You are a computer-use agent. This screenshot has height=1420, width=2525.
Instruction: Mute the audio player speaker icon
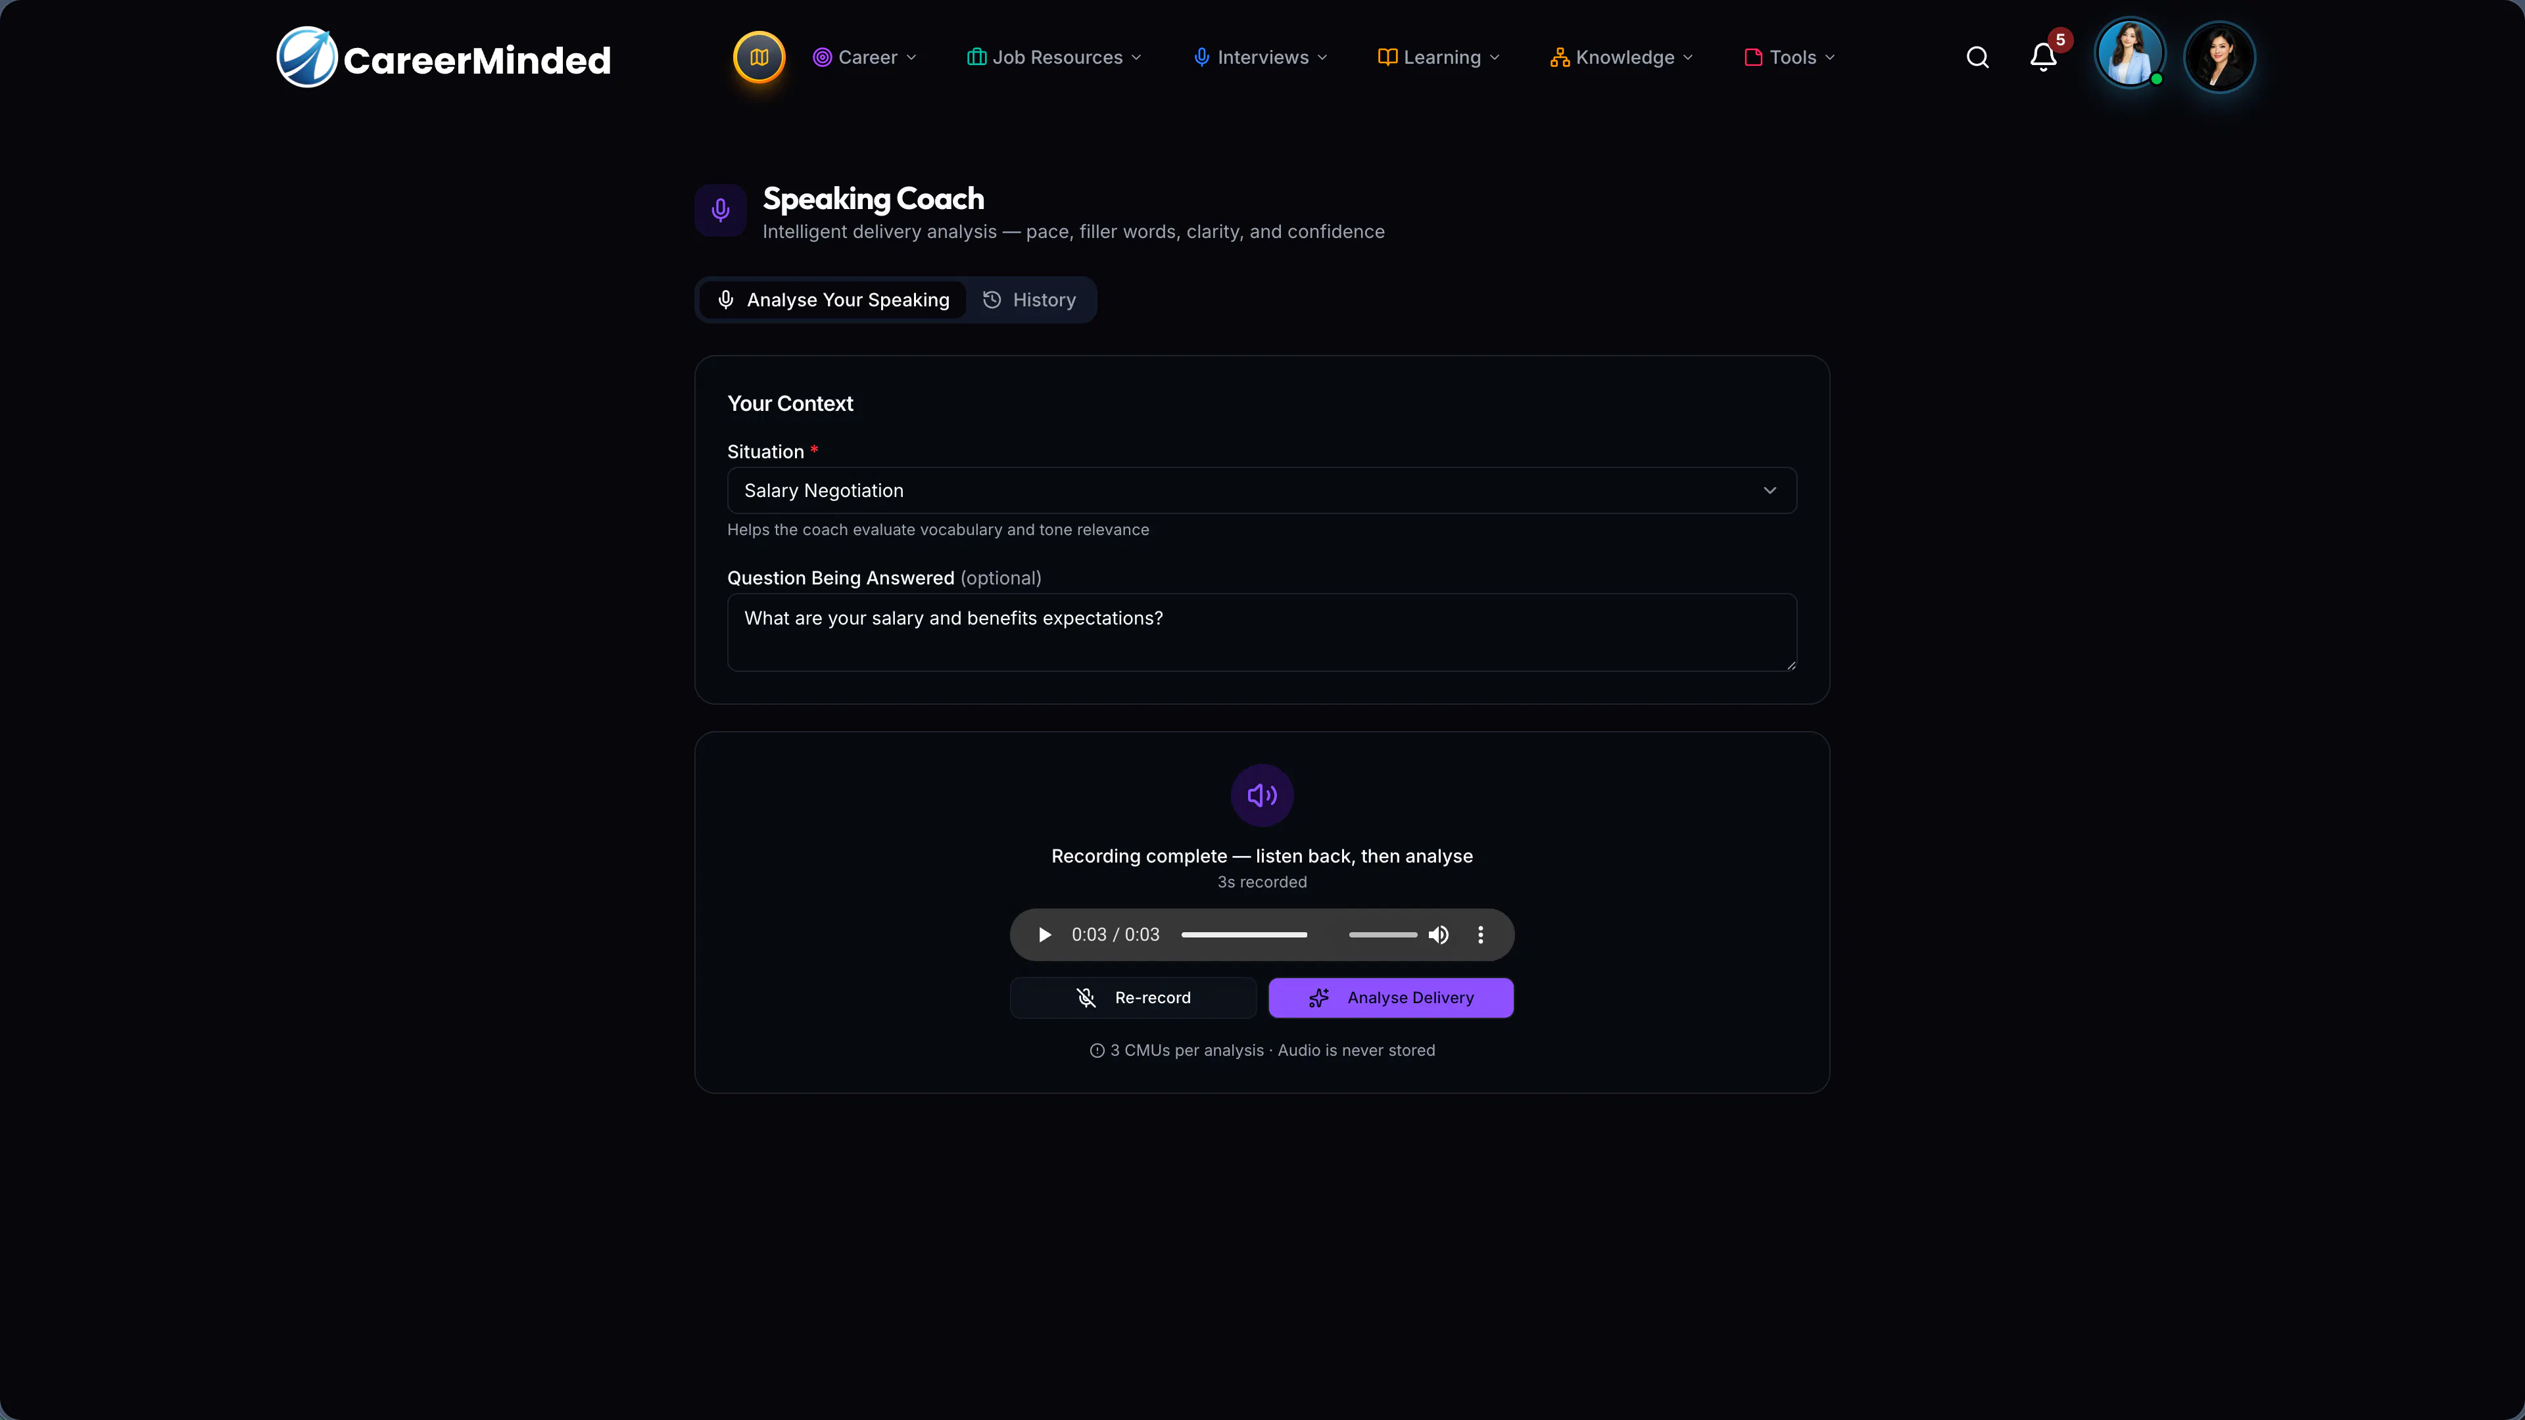(1438, 935)
